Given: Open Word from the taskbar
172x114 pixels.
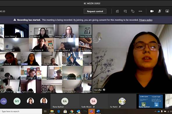Looking at the screenshot, I should [x=98, y=111].
